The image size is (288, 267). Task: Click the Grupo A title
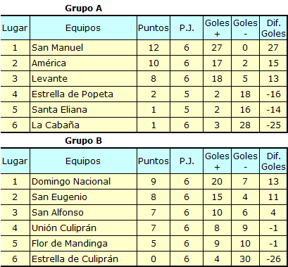(x=83, y=8)
